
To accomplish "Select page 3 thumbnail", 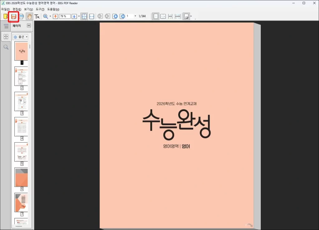I will click(21, 101).
